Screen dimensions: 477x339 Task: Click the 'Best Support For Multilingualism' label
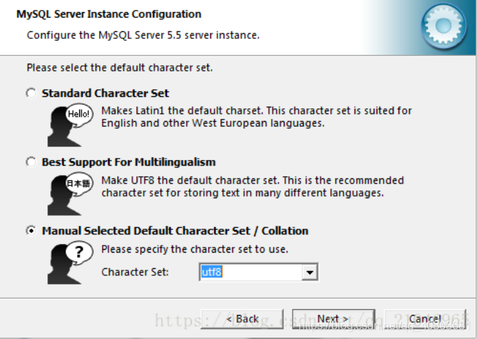pyautogui.click(x=129, y=162)
